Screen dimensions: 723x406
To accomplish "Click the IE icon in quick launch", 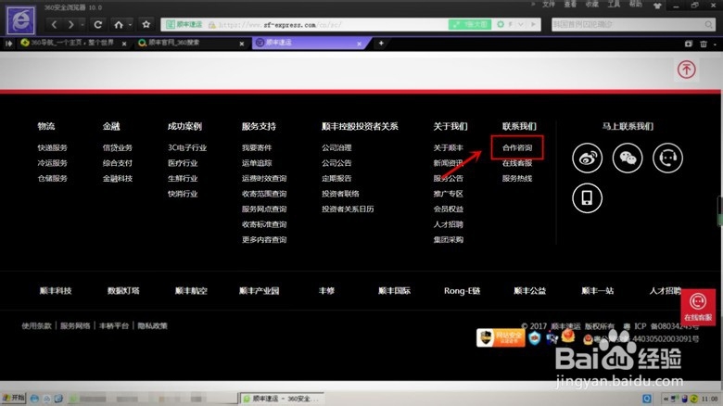I will pyautogui.click(x=34, y=399).
